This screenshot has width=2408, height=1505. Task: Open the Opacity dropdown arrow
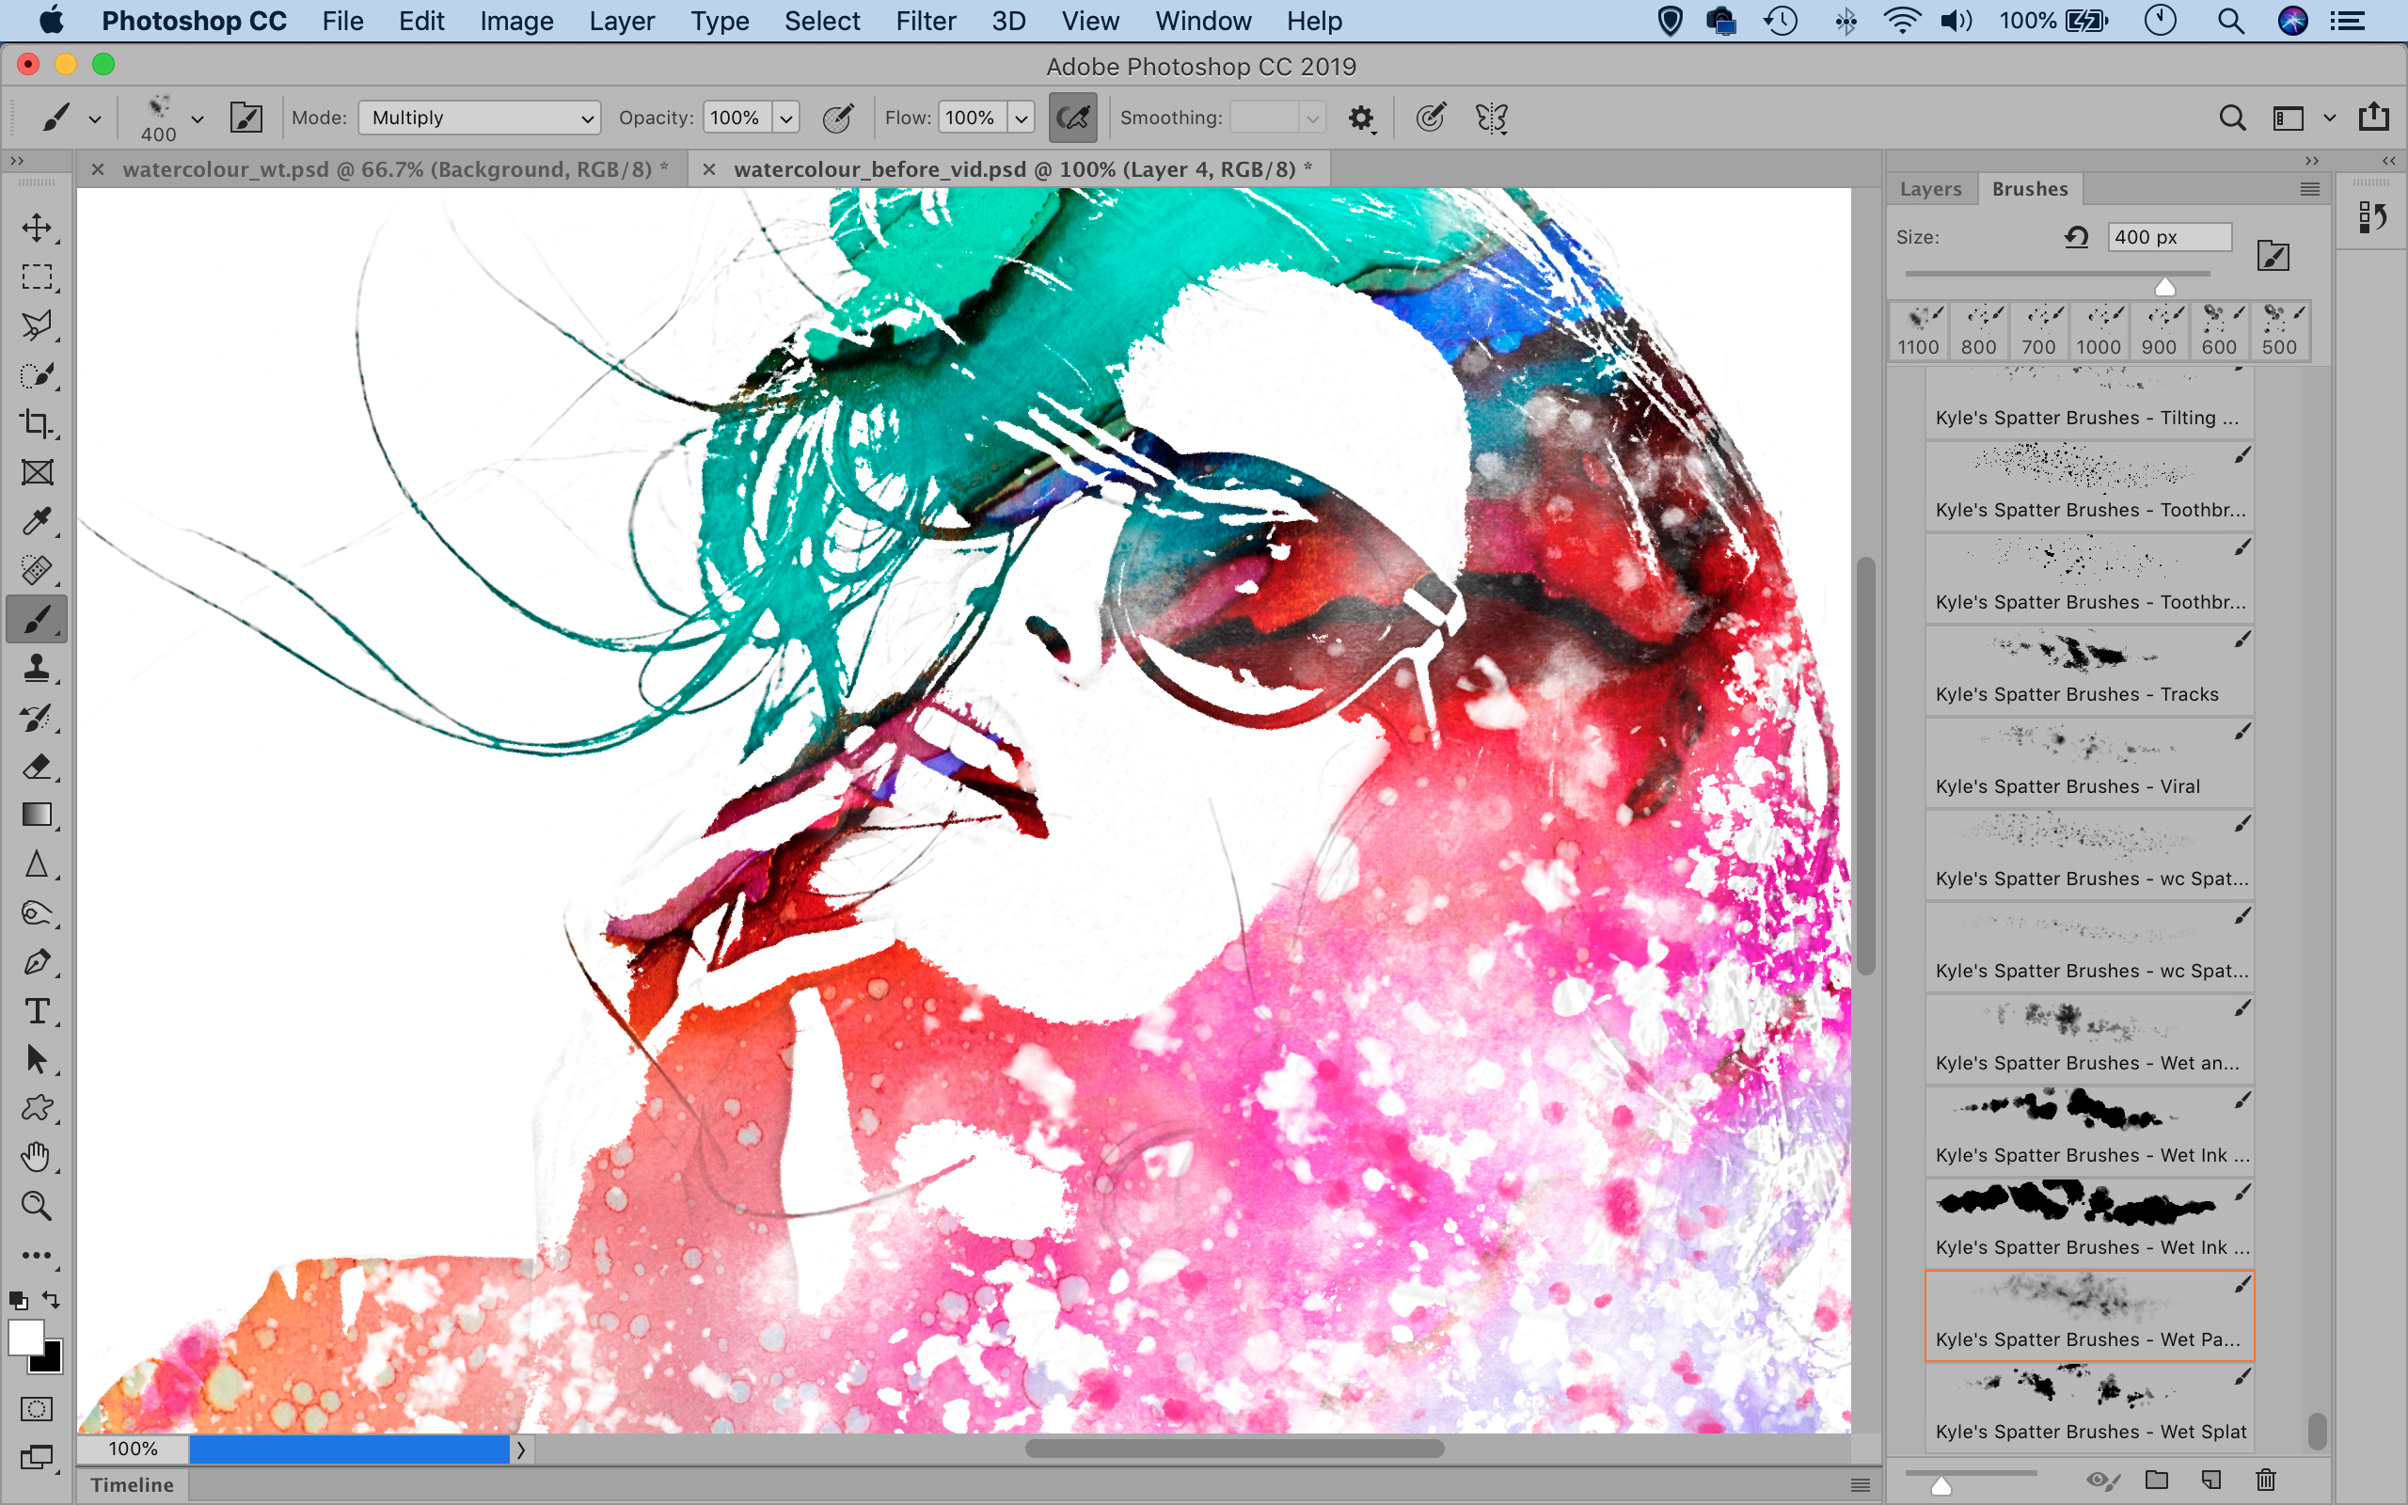786,119
